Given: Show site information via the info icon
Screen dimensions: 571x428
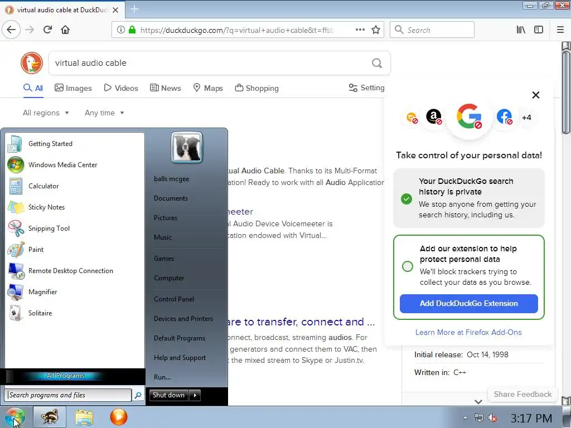Looking at the screenshot, I should [121, 30].
